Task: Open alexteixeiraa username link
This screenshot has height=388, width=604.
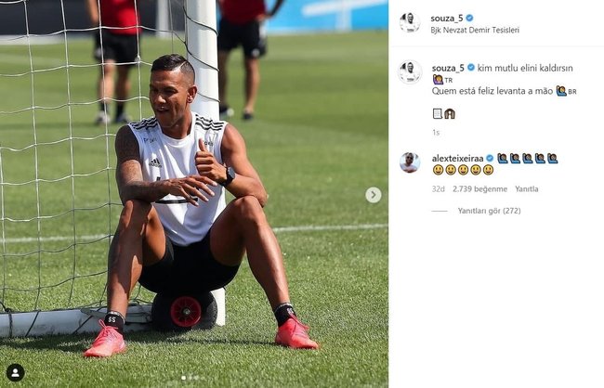Action: click(x=457, y=158)
